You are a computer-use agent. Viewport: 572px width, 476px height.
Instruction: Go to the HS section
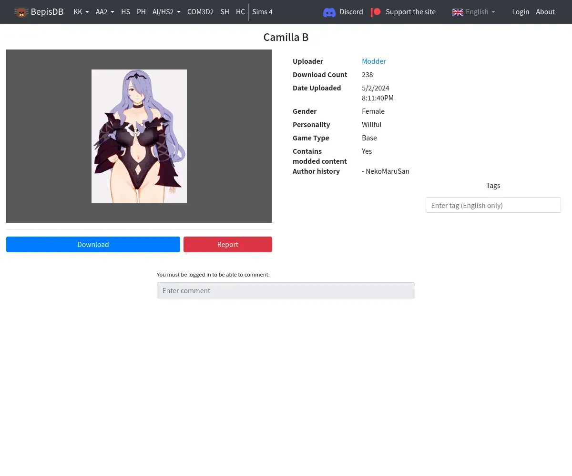tap(125, 12)
